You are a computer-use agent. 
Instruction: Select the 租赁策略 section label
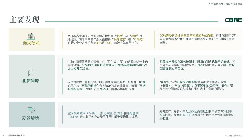(31, 81)
